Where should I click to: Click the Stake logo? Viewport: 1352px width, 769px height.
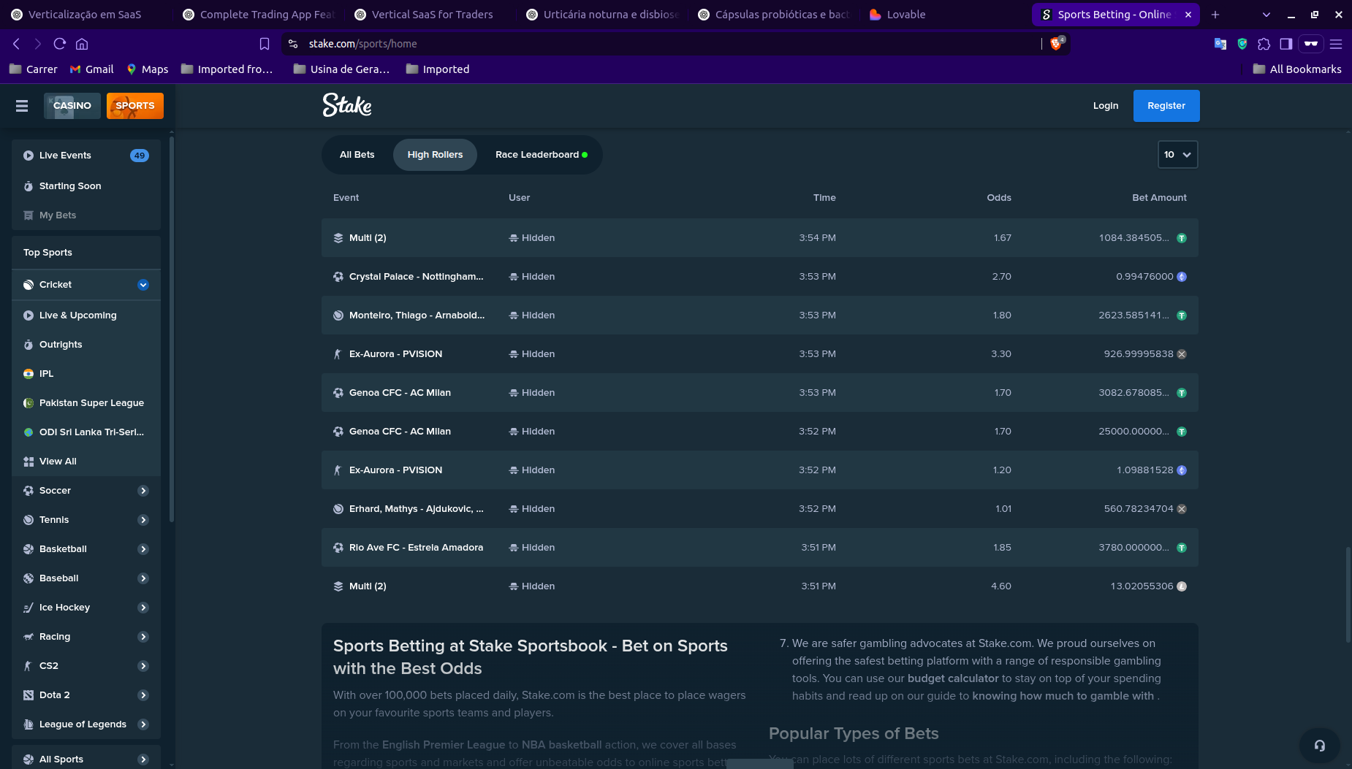[347, 106]
